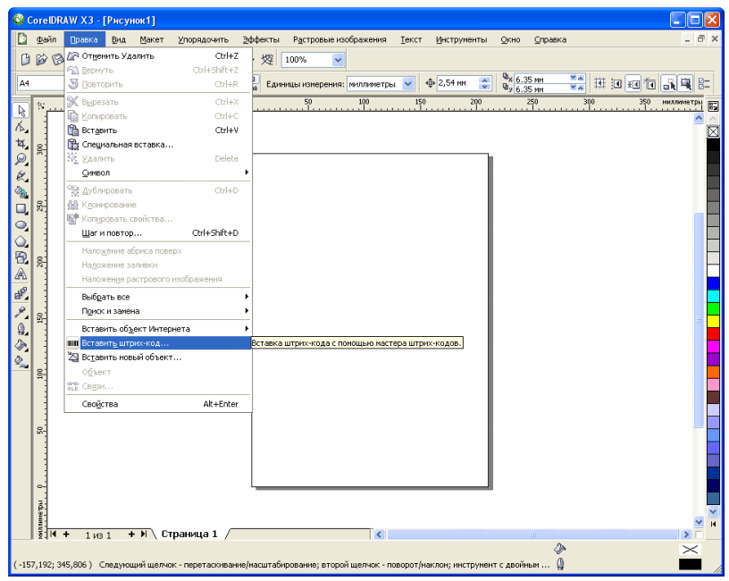The height and width of the screenshot is (581, 729).
Task: Click the Options icon on property bar
Action: pos(704,84)
